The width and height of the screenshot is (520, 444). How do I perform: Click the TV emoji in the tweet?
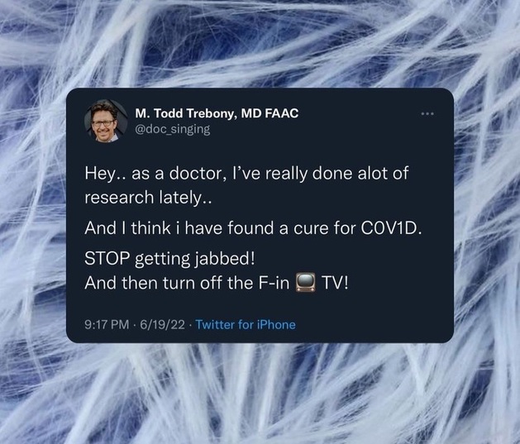click(x=305, y=283)
